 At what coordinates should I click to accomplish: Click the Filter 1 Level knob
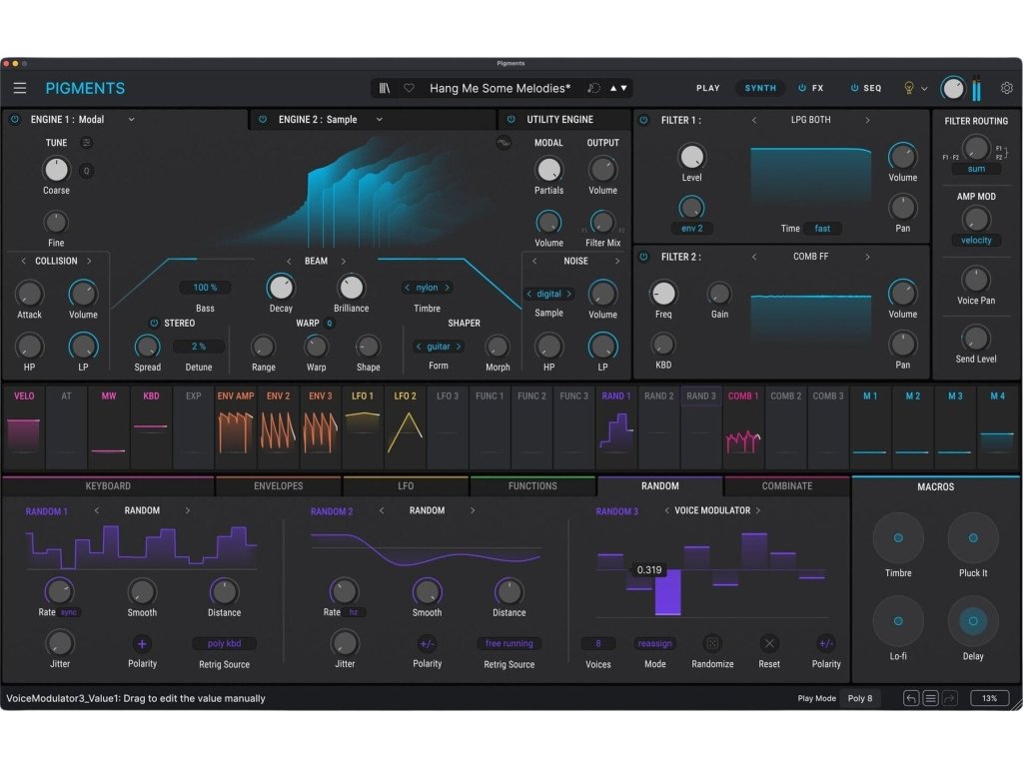click(691, 156)
